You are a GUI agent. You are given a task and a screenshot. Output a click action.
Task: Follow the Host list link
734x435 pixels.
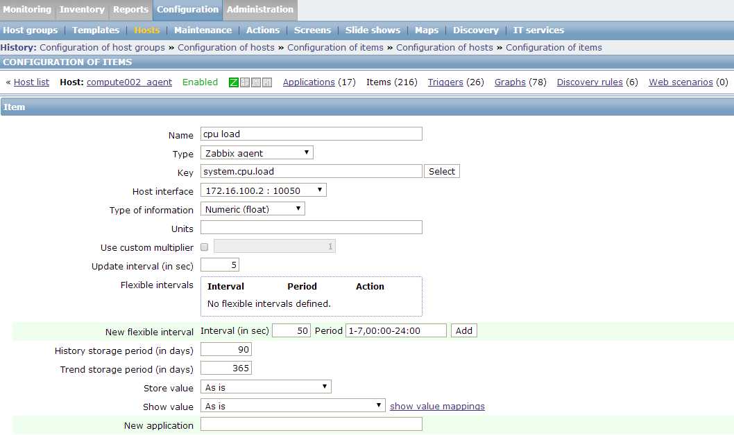tap(31, 82)
